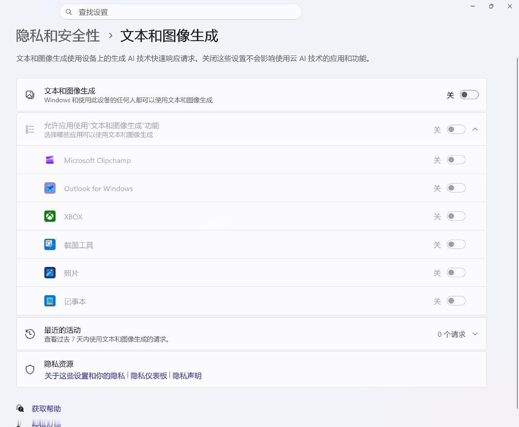Click the search magnifier icon
This screenshot has width=519, height=427.
pos(69,12)
